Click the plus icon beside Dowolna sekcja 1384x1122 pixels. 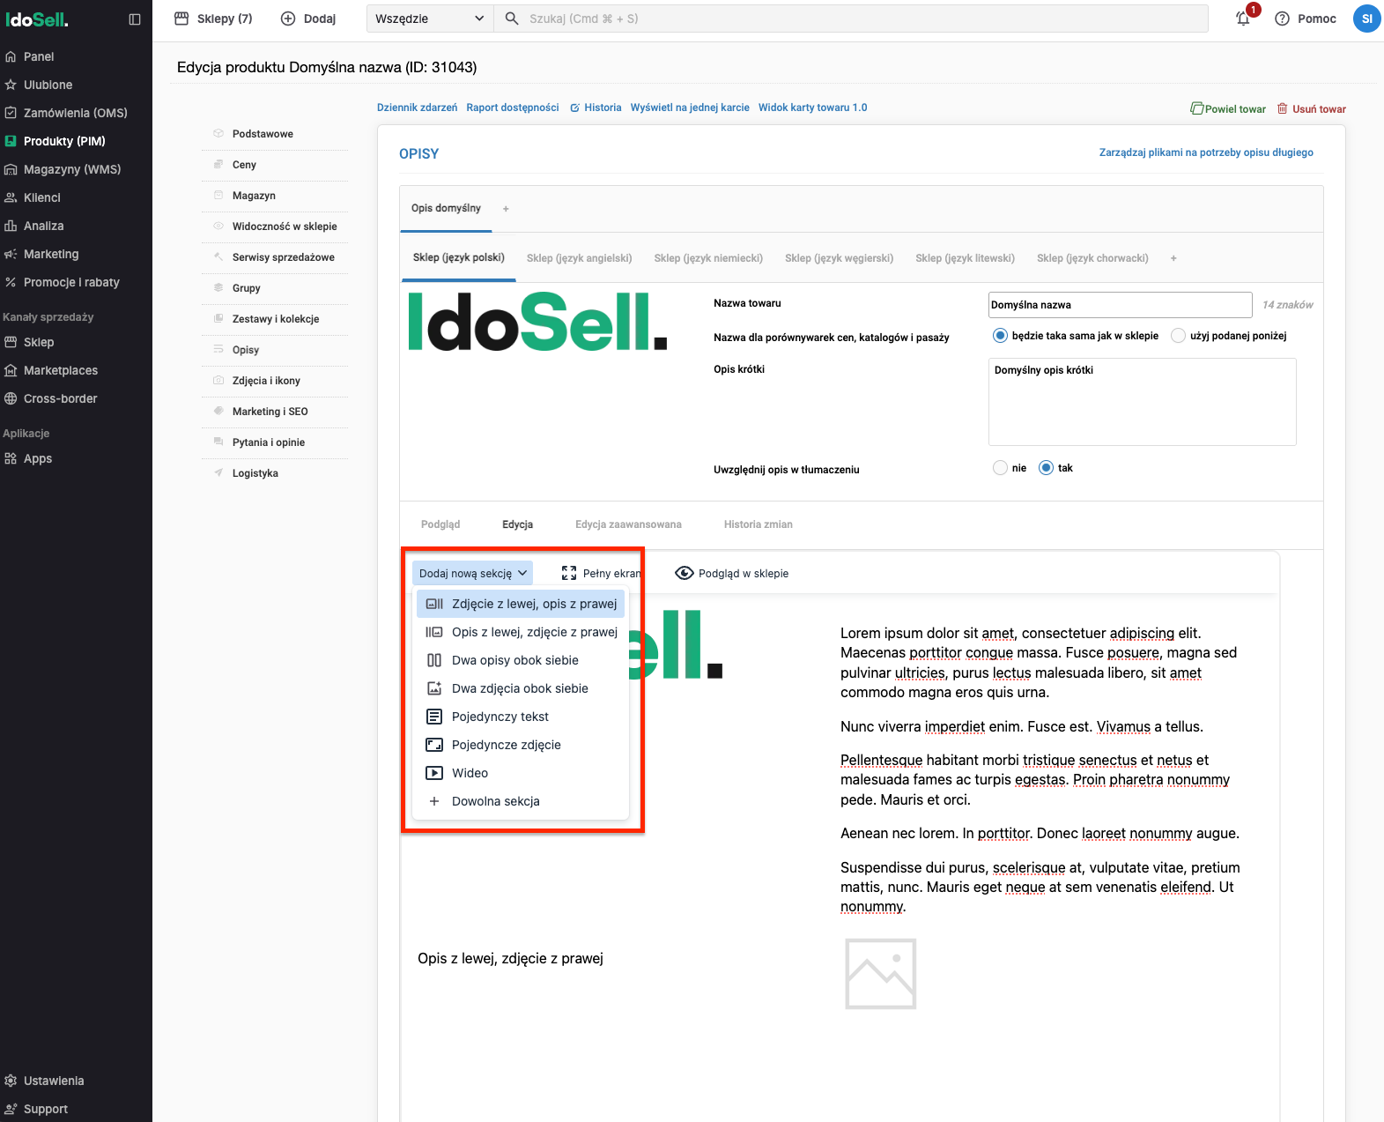(434, 801)
